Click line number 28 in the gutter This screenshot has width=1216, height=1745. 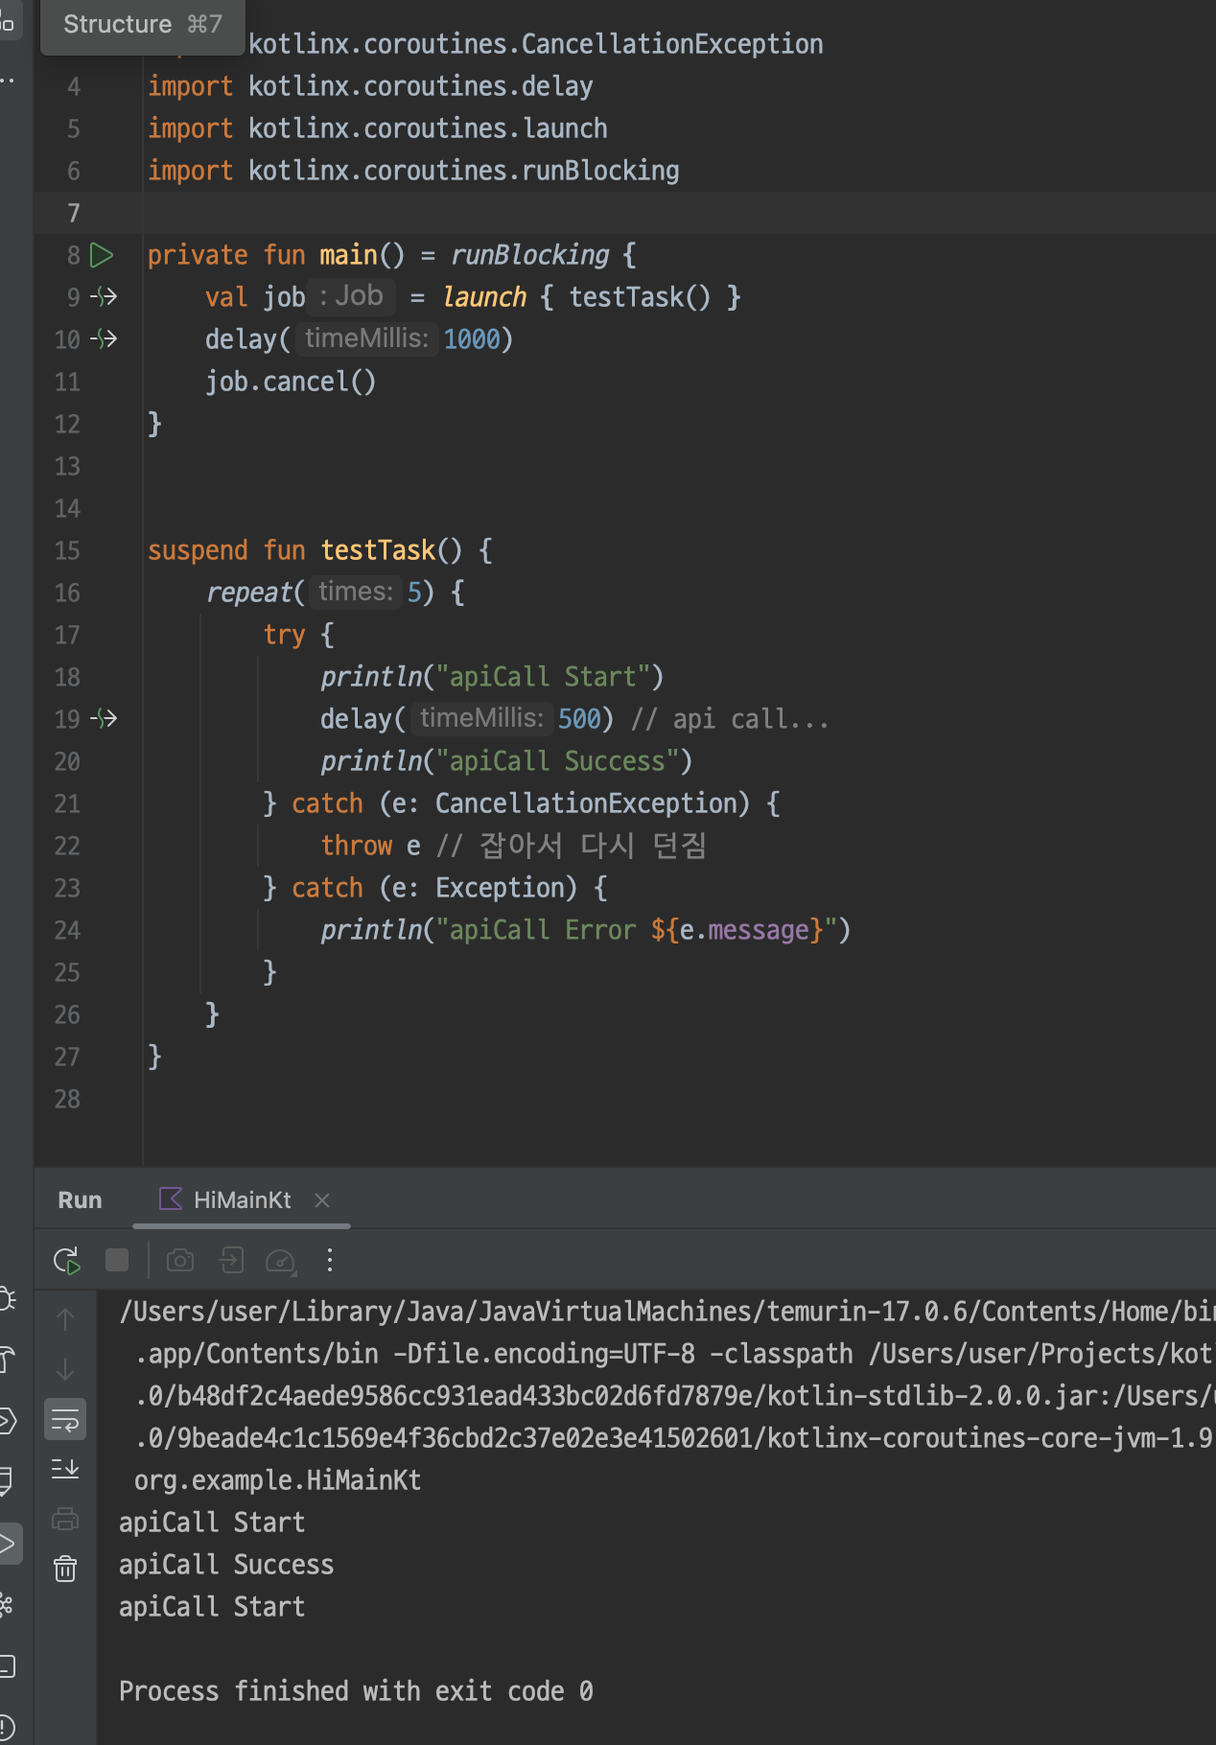67,1099
